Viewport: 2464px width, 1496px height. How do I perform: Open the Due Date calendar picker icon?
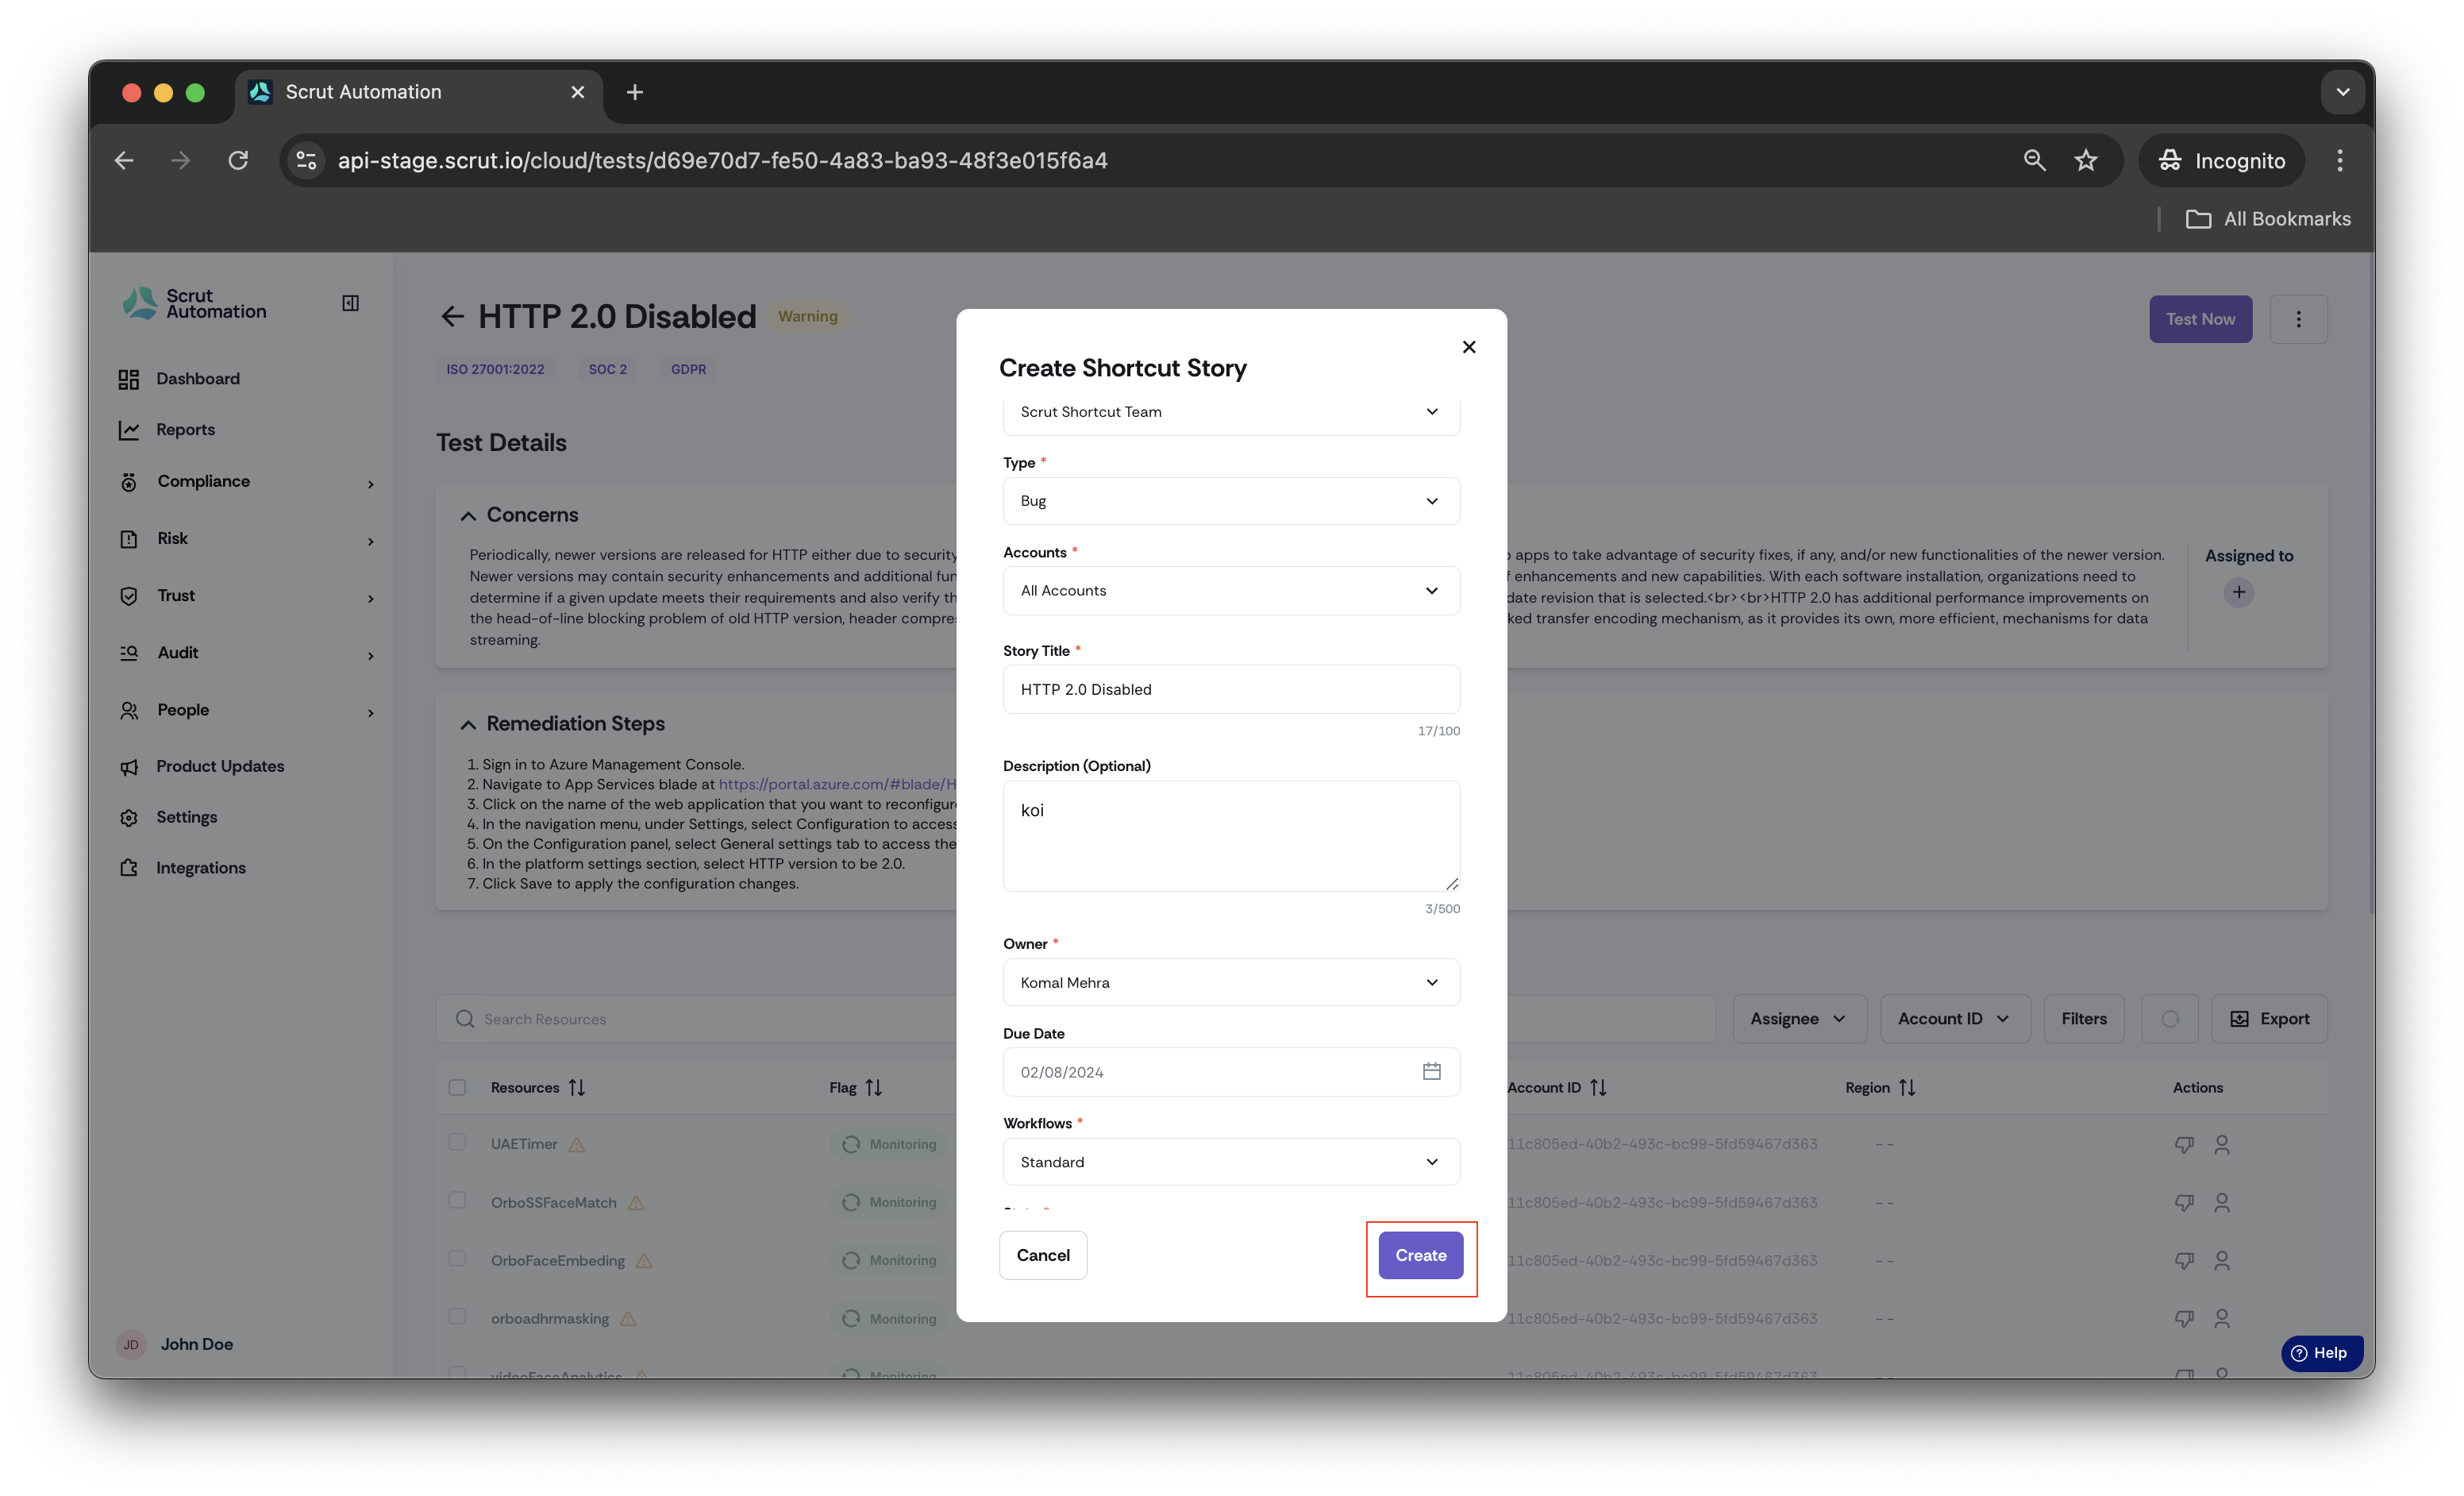(1431, 1071)
